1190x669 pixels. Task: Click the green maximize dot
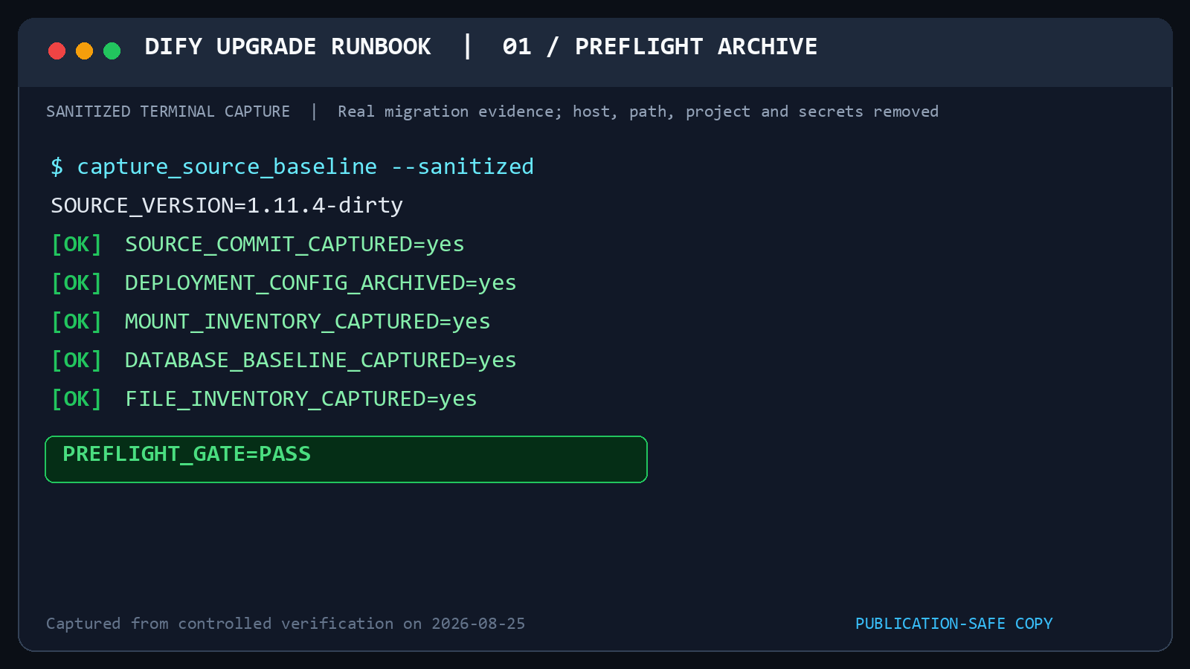coord(112,51)
